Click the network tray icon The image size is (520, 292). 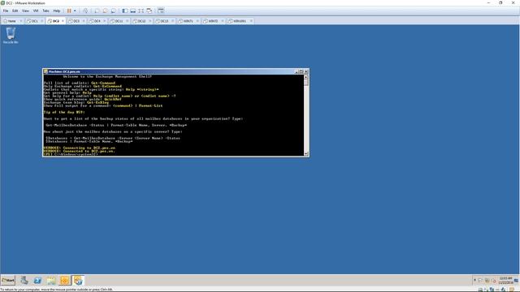click(487, 281)
